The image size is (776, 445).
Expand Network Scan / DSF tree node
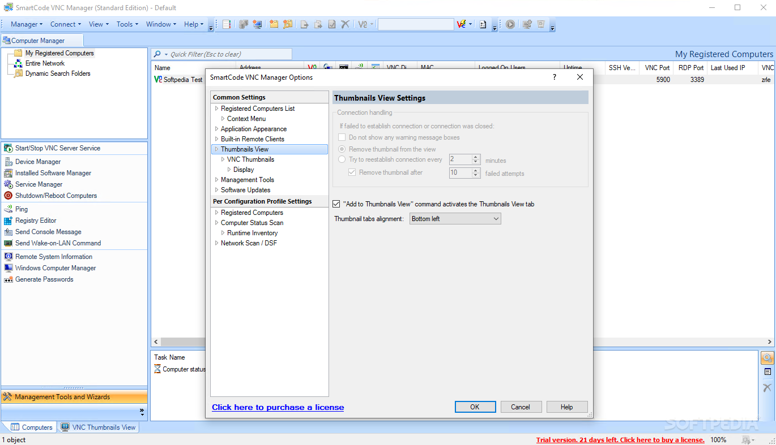216,243
